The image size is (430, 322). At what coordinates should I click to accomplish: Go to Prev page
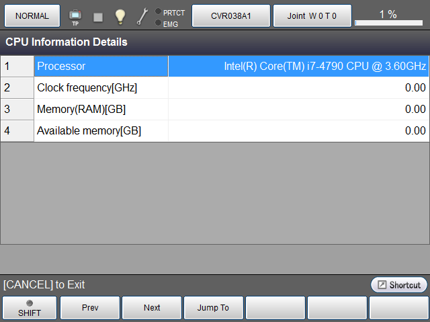(x=90, y=308)
